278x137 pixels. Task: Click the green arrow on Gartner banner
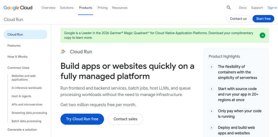coord(262,35)
